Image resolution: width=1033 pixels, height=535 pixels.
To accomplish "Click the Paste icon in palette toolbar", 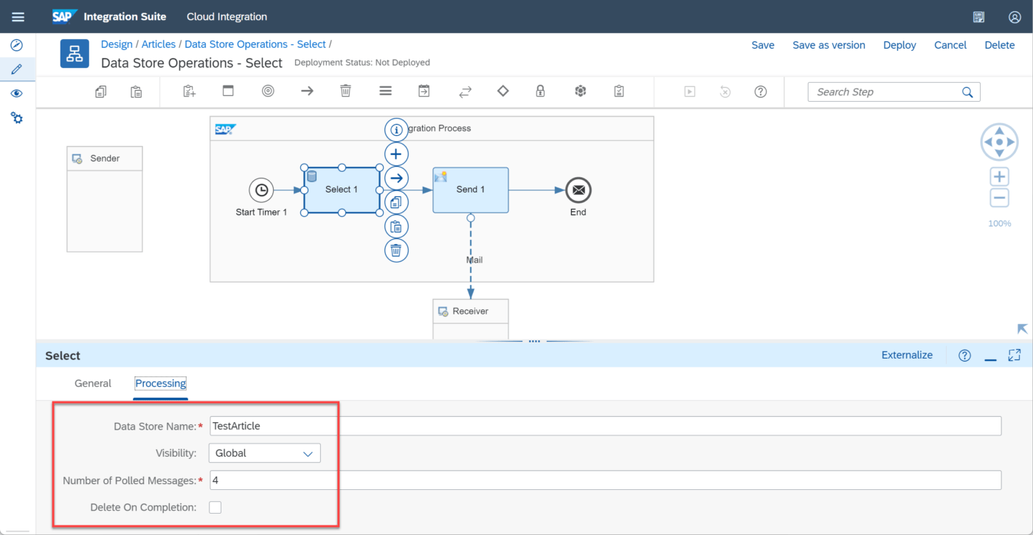I will pos(137,92).
